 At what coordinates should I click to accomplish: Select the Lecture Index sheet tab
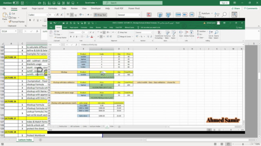click(25, 140)
